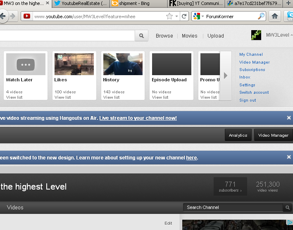Dismiss the new design notification banner
This screenshot has height=230, width=293.
click(289, 157)
